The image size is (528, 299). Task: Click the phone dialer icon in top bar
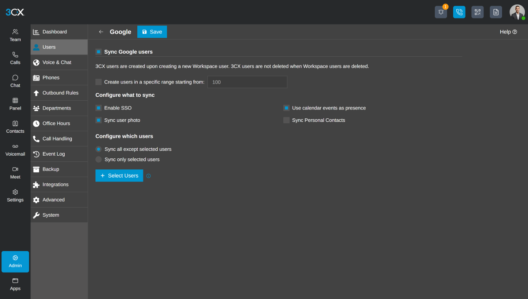pos(459,12)
